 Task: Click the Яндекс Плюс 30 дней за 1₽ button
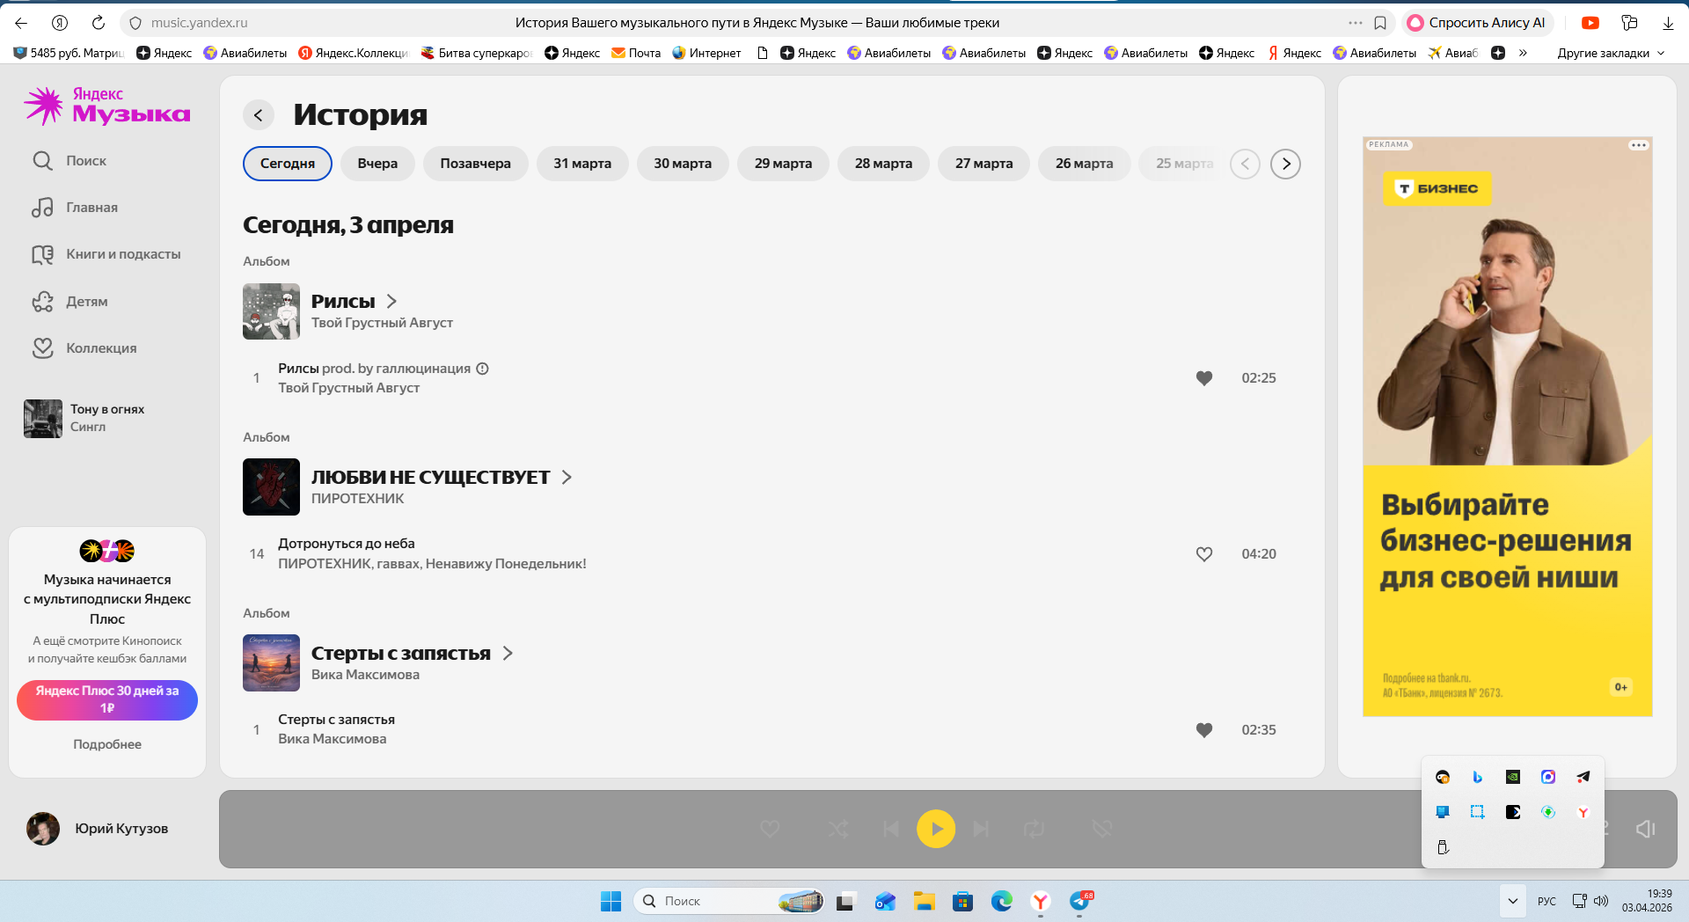[107, 700]
